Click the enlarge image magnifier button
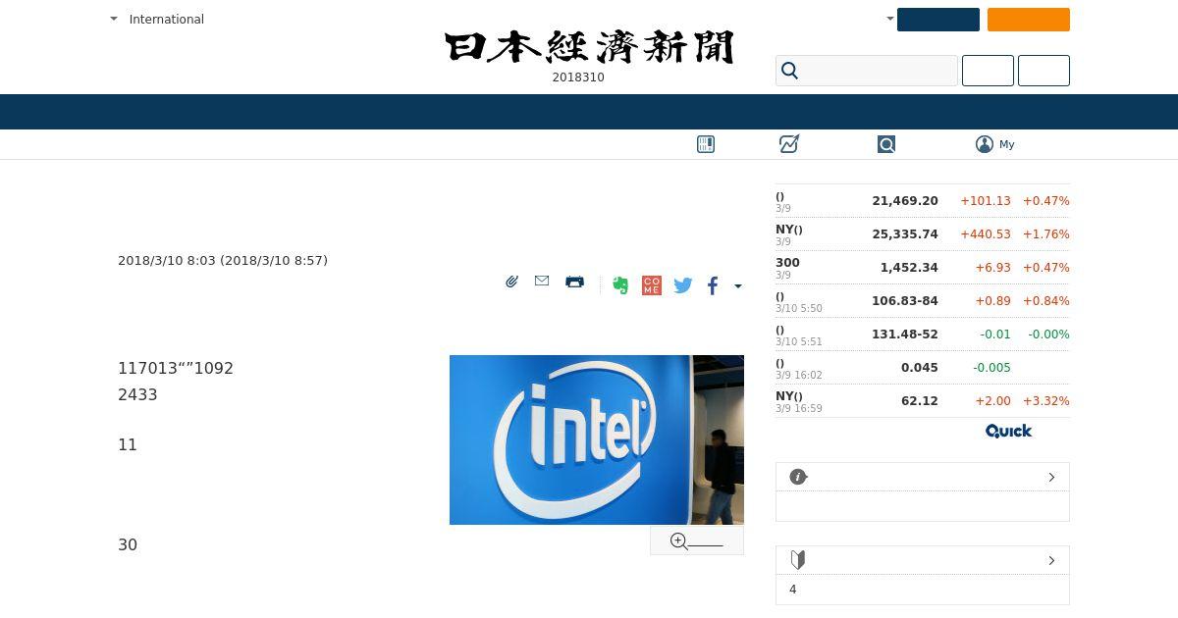 (697, 541)
